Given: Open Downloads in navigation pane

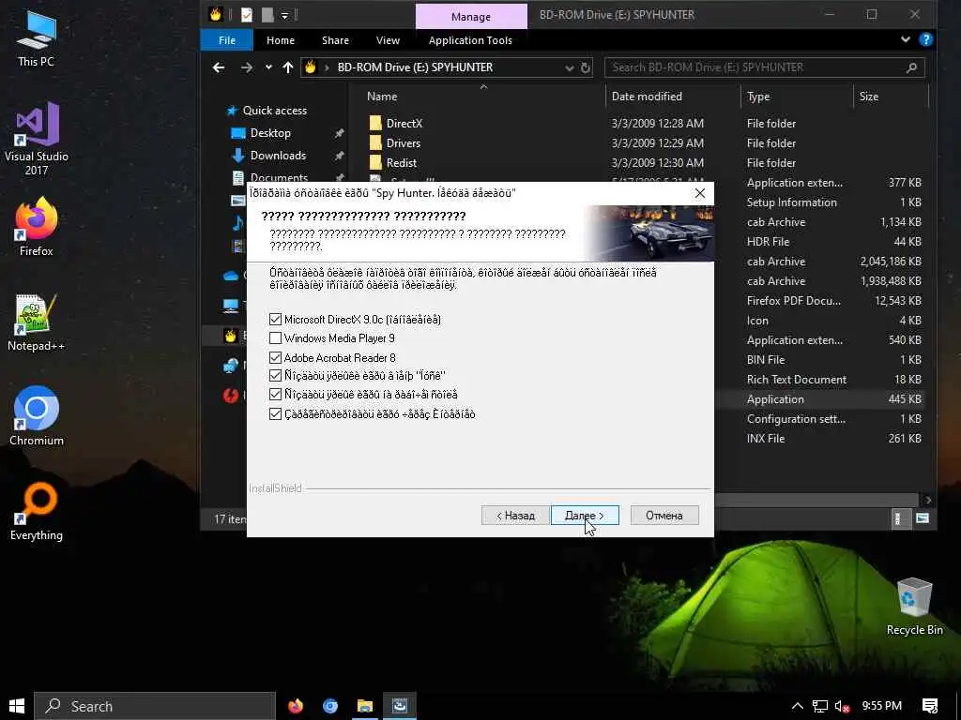Looking at the screenshot, I should (278, 156).
